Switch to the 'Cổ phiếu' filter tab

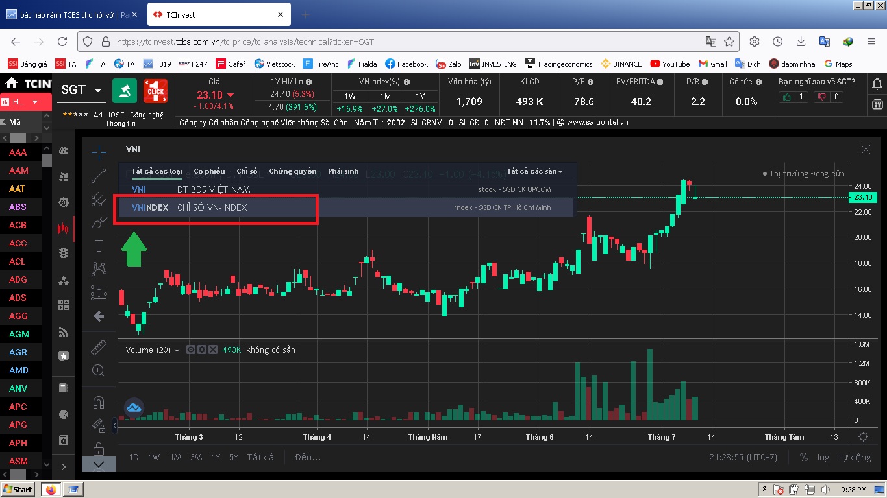pos(209,171)
